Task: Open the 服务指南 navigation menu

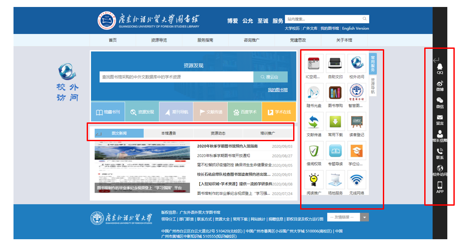Action: click(x=205, y=40)
